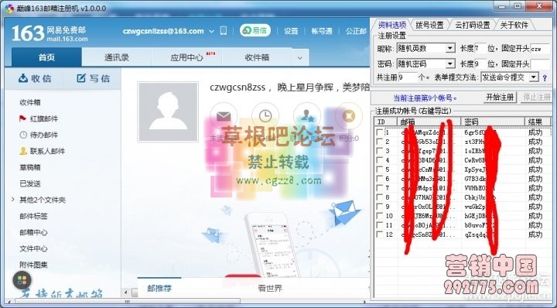Open the 帐号通 link in header
Screen dimensions: 557x308
[x=322, y=31]
